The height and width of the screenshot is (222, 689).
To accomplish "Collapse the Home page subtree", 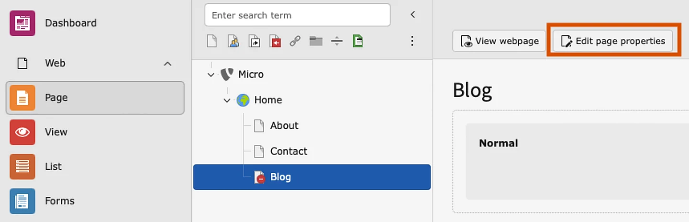I will tap(227, 100).
